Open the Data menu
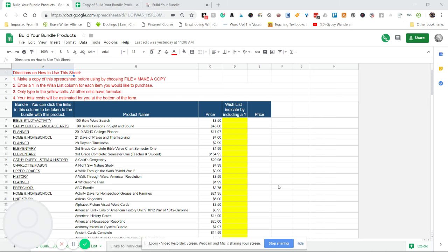The image size is (448, 252). tap(83, 42)
